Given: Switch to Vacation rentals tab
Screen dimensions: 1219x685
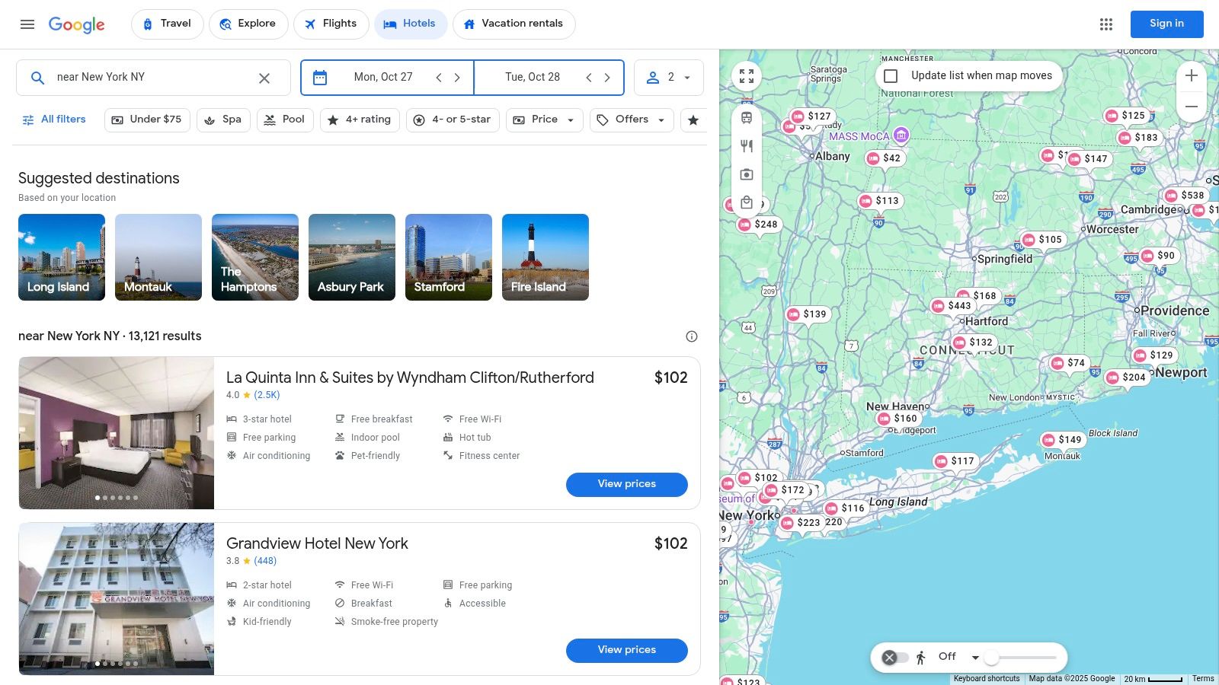Looking at the screenshot, I should click(x=514, y=24).
